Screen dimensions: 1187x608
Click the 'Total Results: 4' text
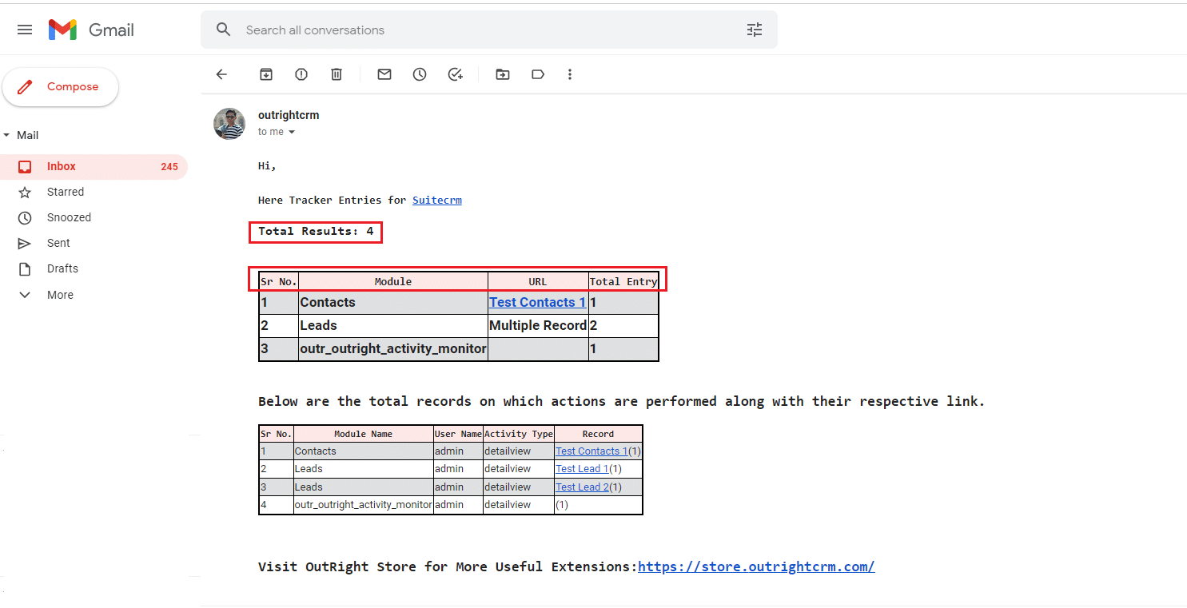(316, 232)
